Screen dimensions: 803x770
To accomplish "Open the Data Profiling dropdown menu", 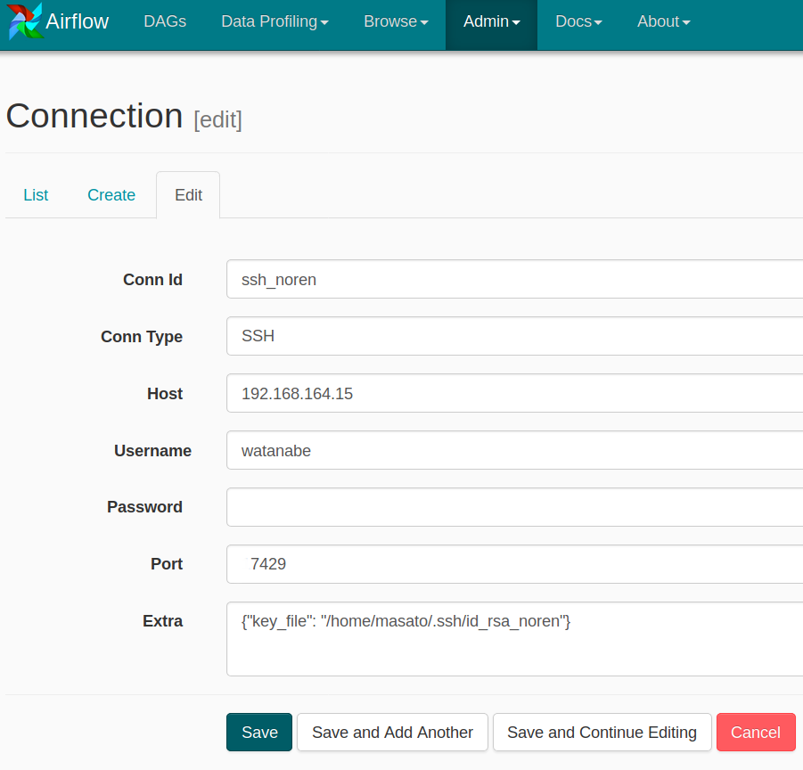I will (274, 21).
